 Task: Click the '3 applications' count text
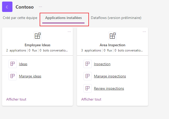(x=91, y=50)
